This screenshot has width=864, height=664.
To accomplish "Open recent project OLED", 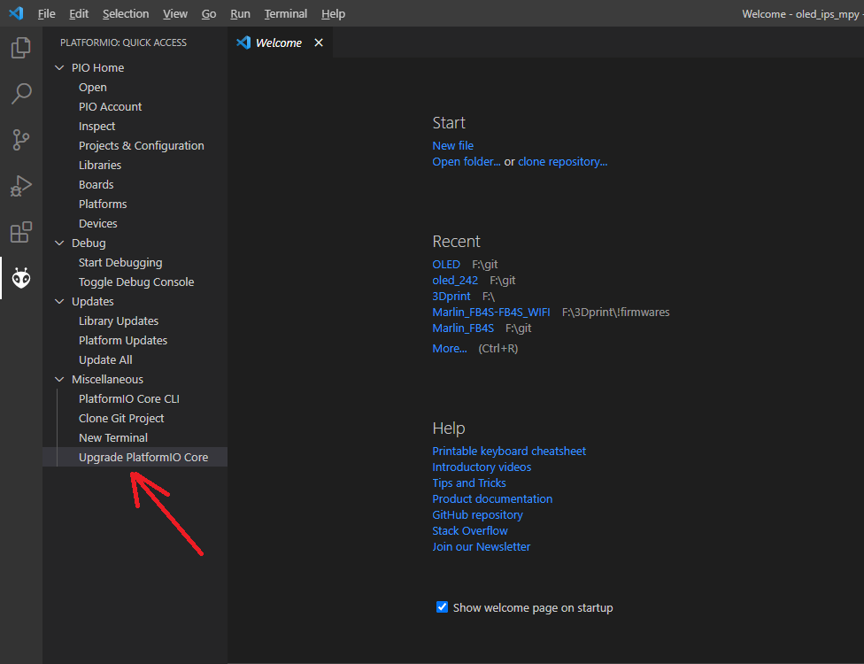I will (x=446, y=264).
